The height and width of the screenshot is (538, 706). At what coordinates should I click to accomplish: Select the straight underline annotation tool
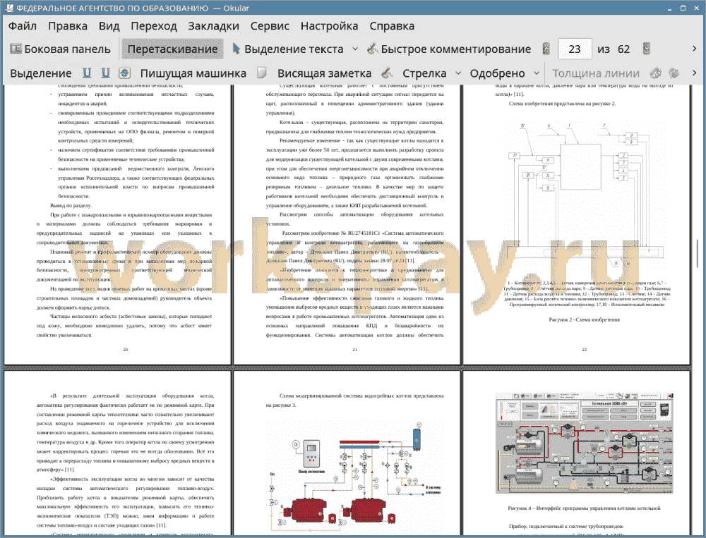pyautogui.click(x=87, y=73)
